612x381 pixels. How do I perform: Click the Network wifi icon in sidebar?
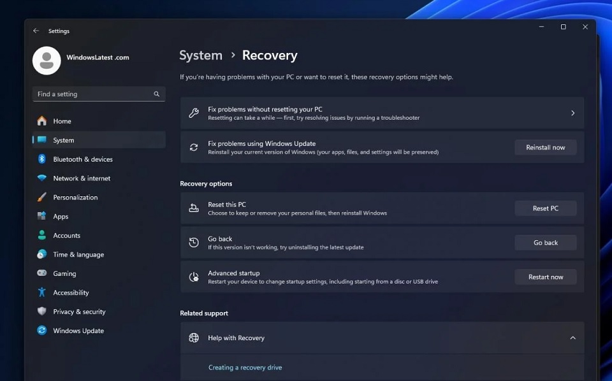click(42, 178)
